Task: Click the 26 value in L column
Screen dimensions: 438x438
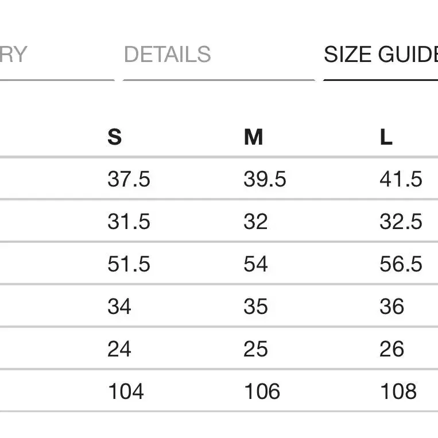Action: [x=392, y=349]
